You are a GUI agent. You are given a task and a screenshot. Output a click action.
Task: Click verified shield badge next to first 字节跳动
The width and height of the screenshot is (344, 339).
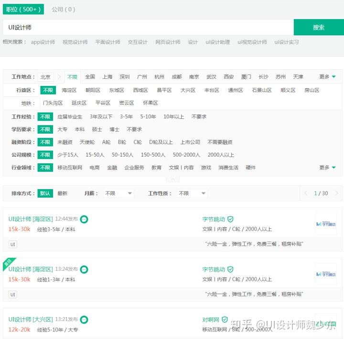click(230, 219)
